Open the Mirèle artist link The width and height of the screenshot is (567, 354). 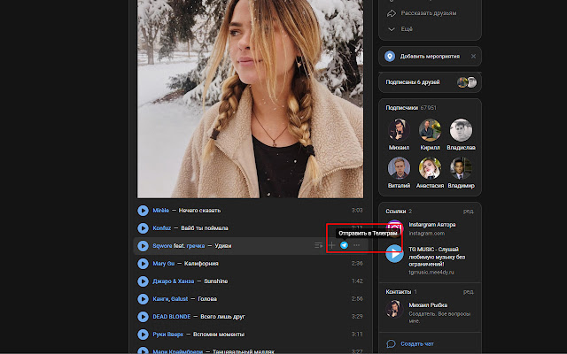[x=160, y=211]
